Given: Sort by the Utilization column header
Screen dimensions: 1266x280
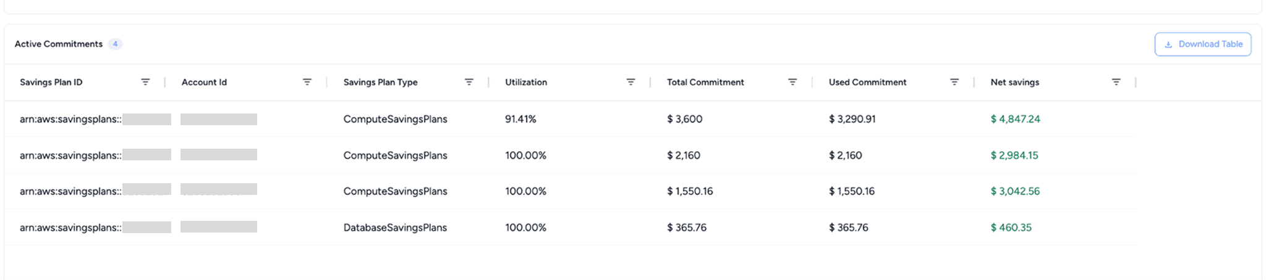Looking at the screenshot, I should point(526,82).
